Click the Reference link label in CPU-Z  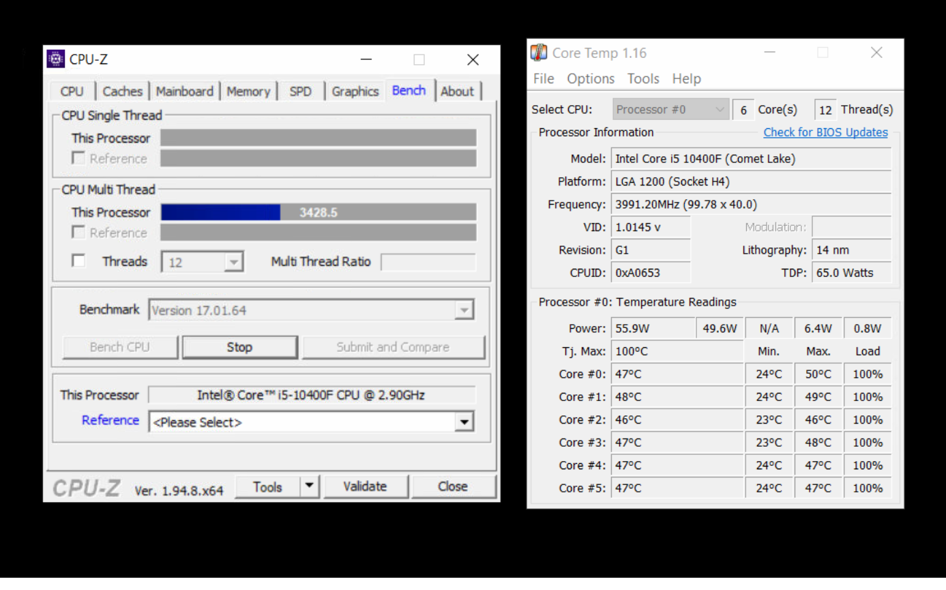(x=110, y=420)
